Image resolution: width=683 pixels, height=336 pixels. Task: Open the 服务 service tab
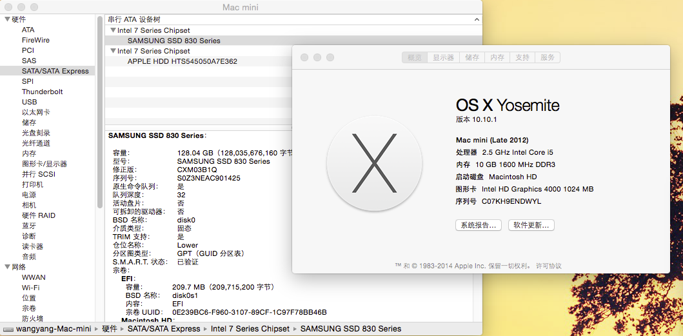(x=548, y=57)
